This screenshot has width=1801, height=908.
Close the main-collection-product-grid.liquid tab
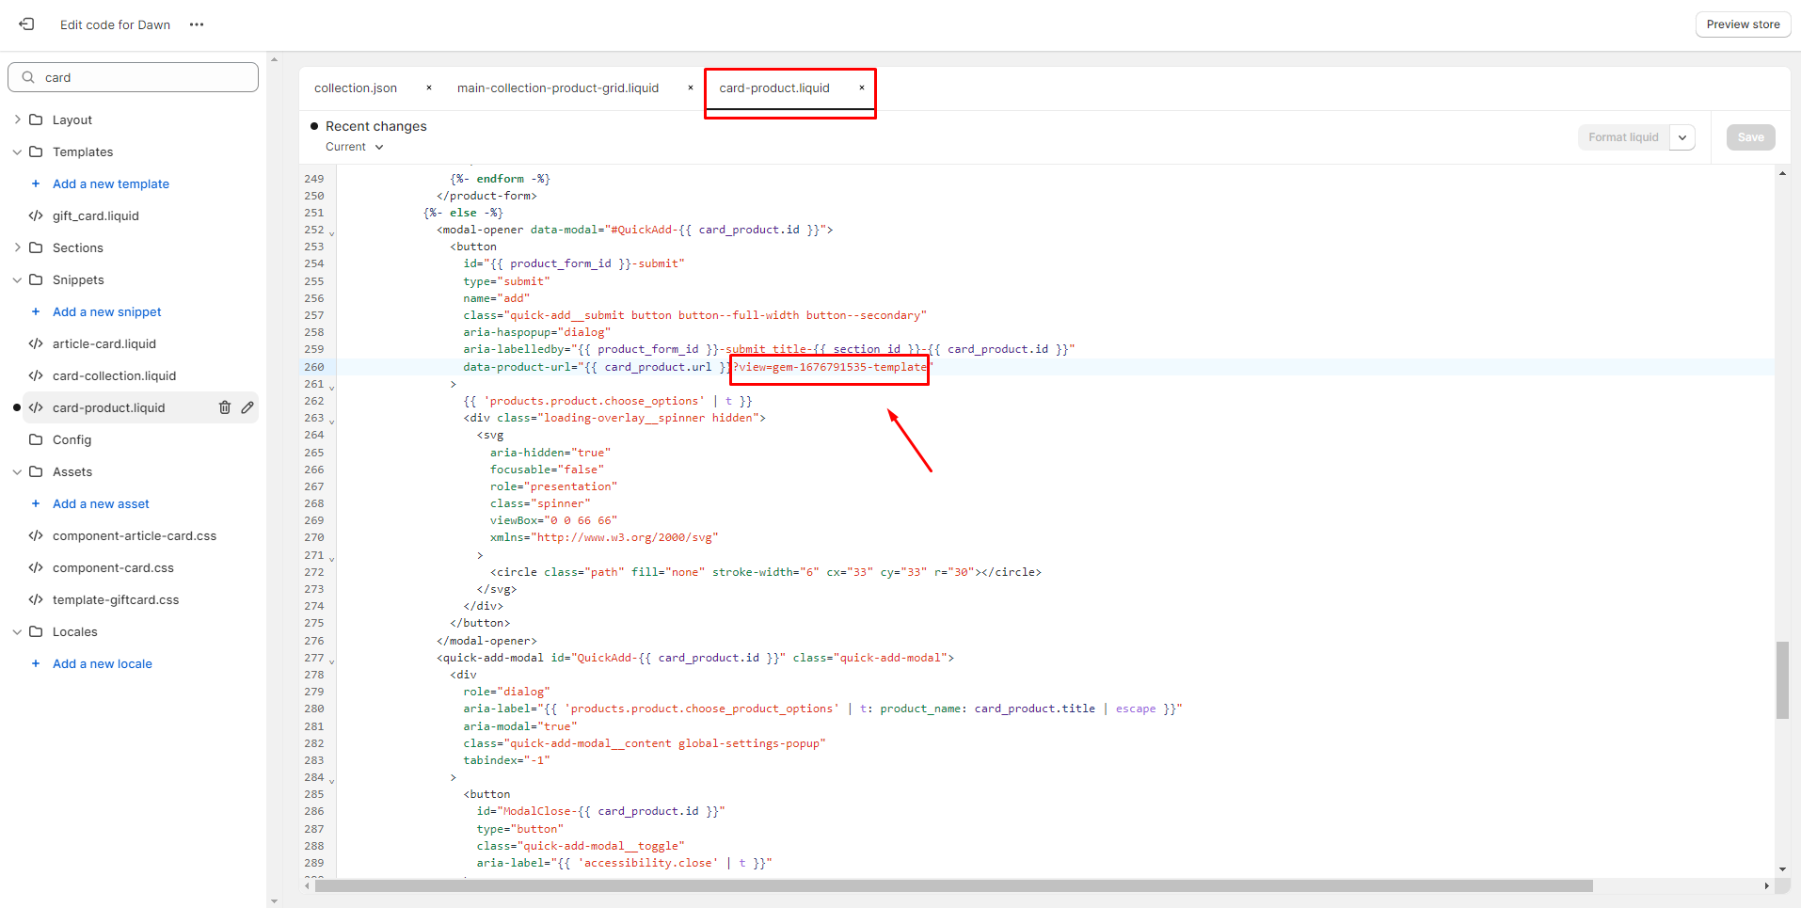coord(691,88)
